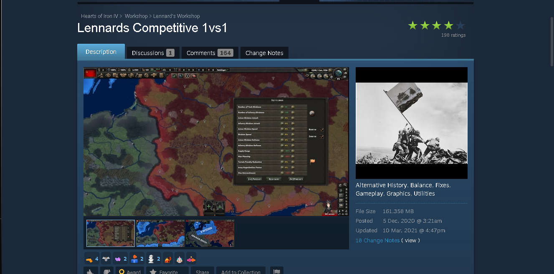Click the clown award reaction icon
This screenshot has height=274, width=554.
tap(179, 259)
